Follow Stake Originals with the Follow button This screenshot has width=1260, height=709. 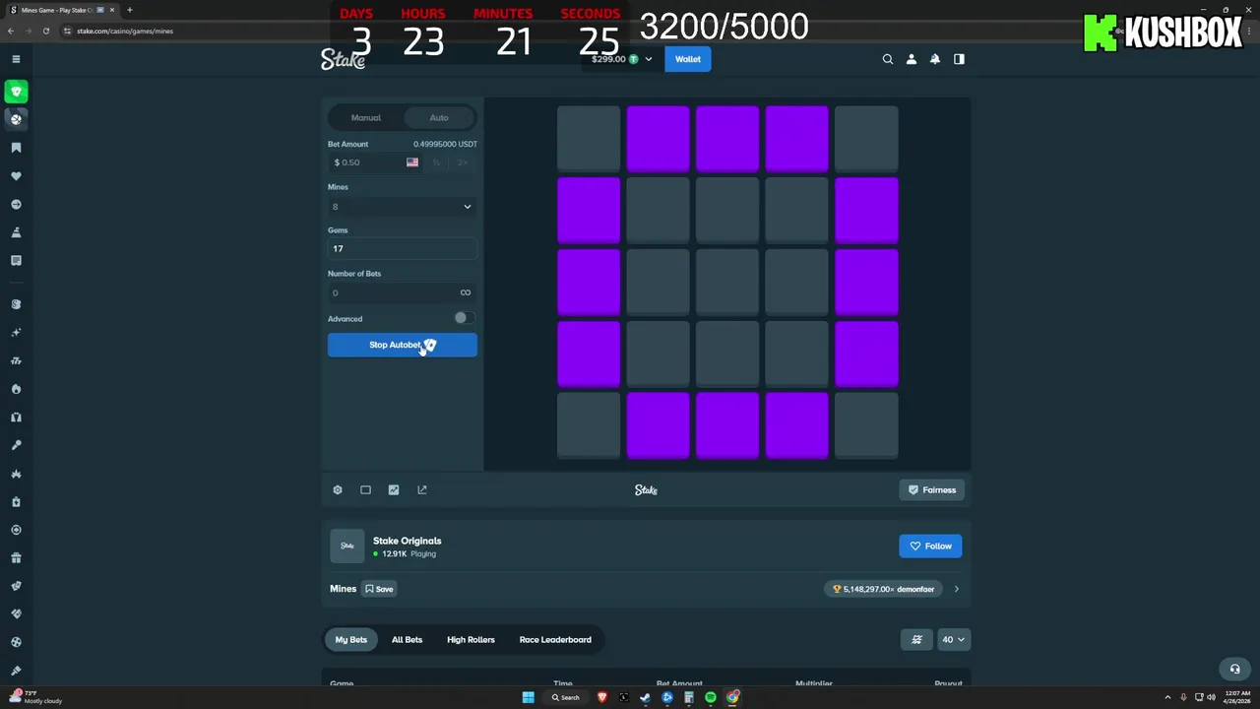coord(930,546)
